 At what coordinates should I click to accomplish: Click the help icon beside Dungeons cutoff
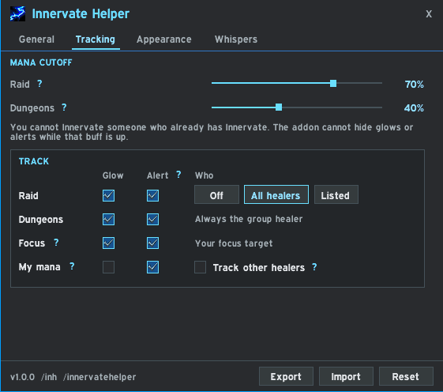pos(64,107)
